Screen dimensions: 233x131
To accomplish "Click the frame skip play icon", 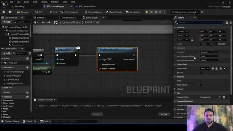I will [151, 12].
